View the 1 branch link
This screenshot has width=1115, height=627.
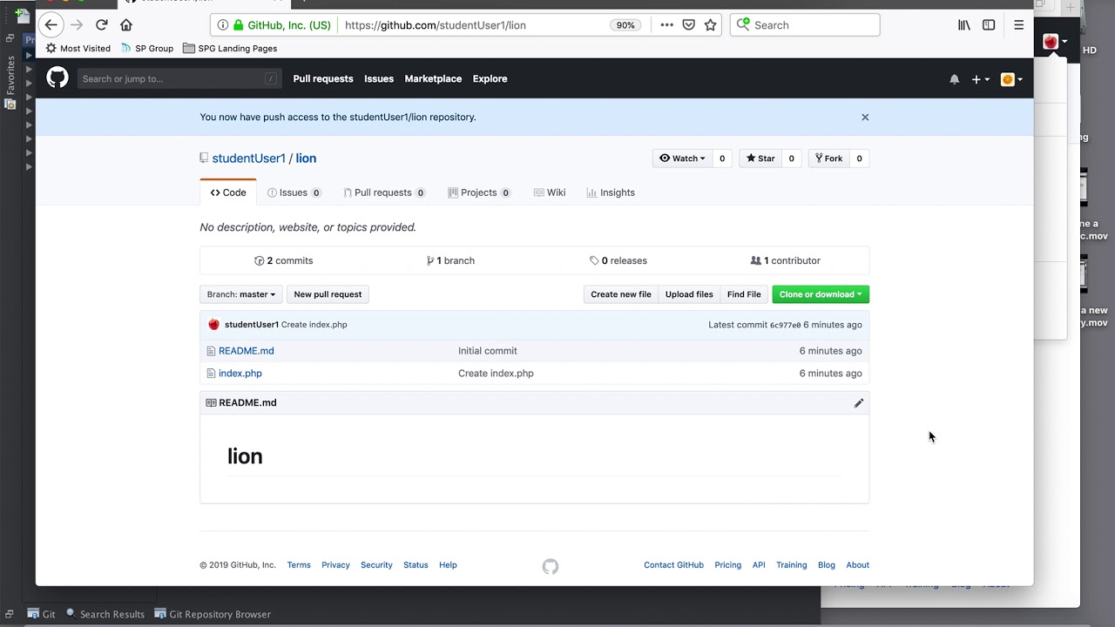pyautogui.click(x=450, y=260)
